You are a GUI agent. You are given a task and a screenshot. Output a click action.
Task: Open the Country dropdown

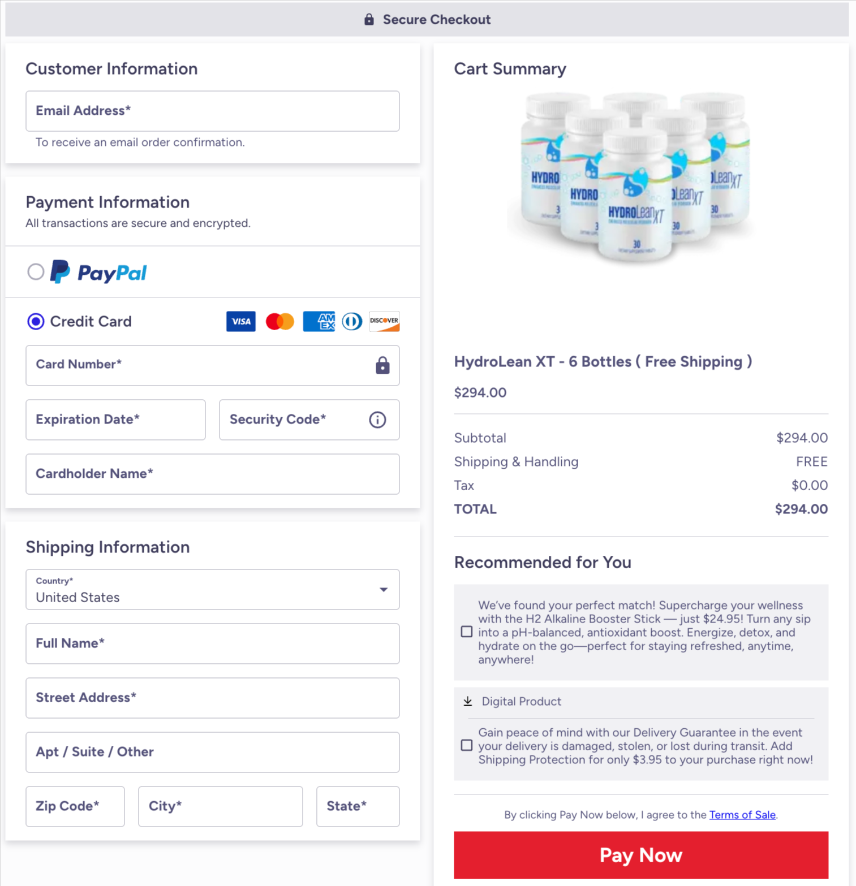coord(213,589)
